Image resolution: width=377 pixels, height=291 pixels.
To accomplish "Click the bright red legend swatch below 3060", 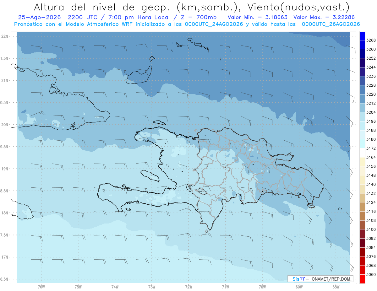I will (362, 279).
